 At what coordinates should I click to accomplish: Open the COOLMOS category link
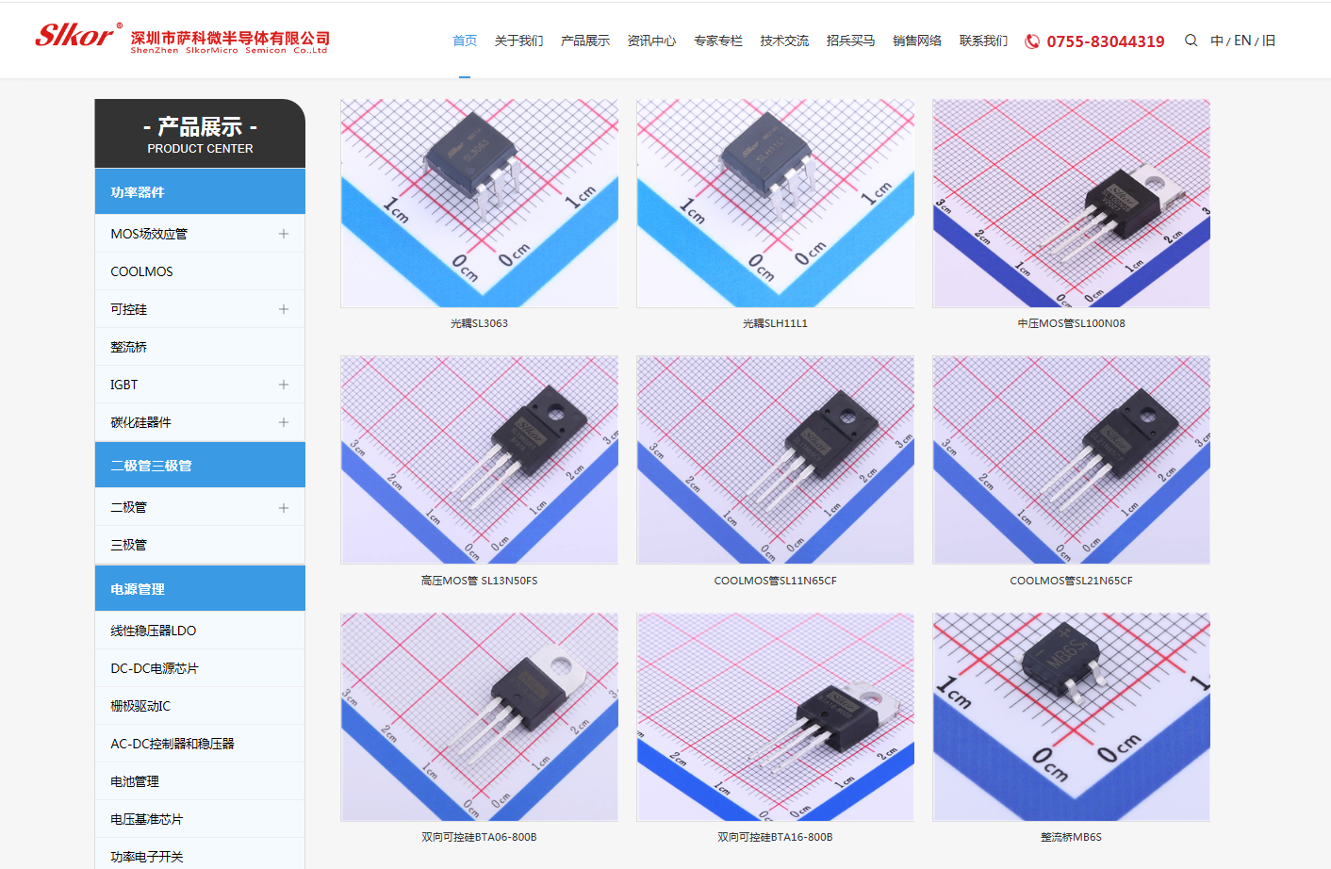[x=141, y=271]
